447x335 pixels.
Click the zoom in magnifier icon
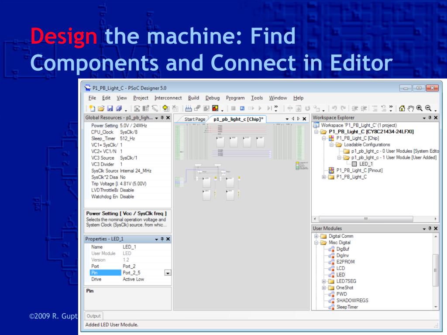419,108
